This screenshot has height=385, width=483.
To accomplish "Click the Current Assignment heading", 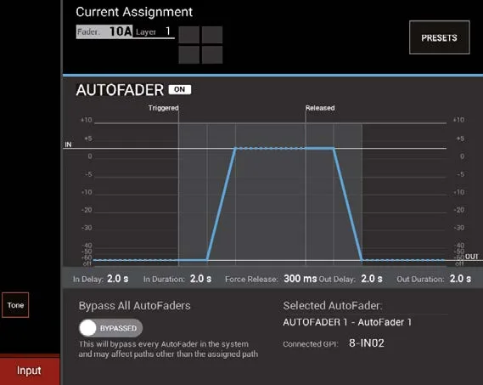I will (134, 12).
